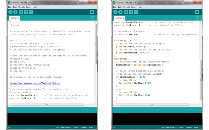209x130 pixels.
Task: Click scroll right arrow in left editor
Action: point(92,105)
